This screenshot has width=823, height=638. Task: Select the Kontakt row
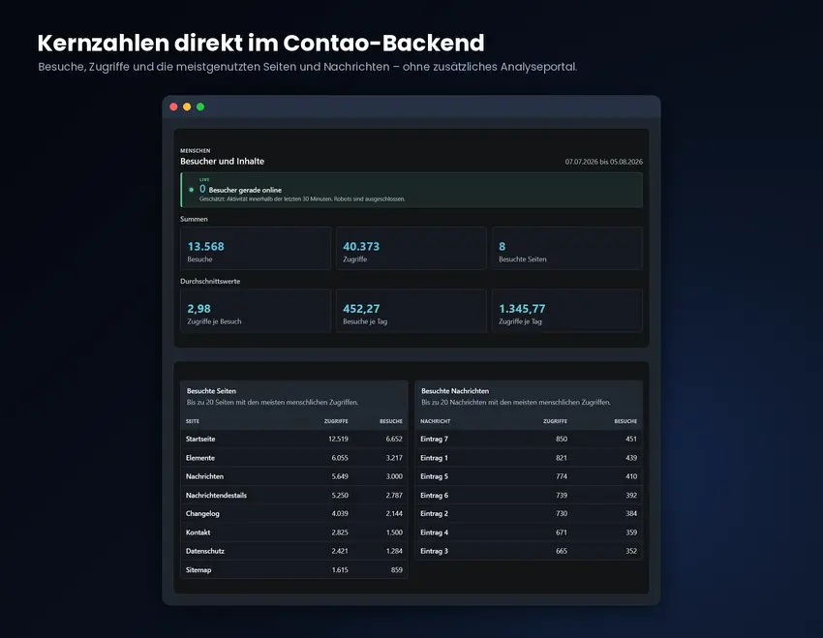click(294, 532)
